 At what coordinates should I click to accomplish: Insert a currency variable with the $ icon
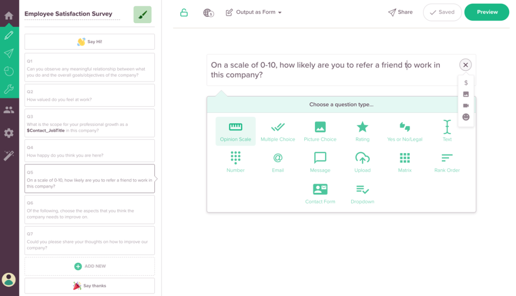(x=466, y=82)
